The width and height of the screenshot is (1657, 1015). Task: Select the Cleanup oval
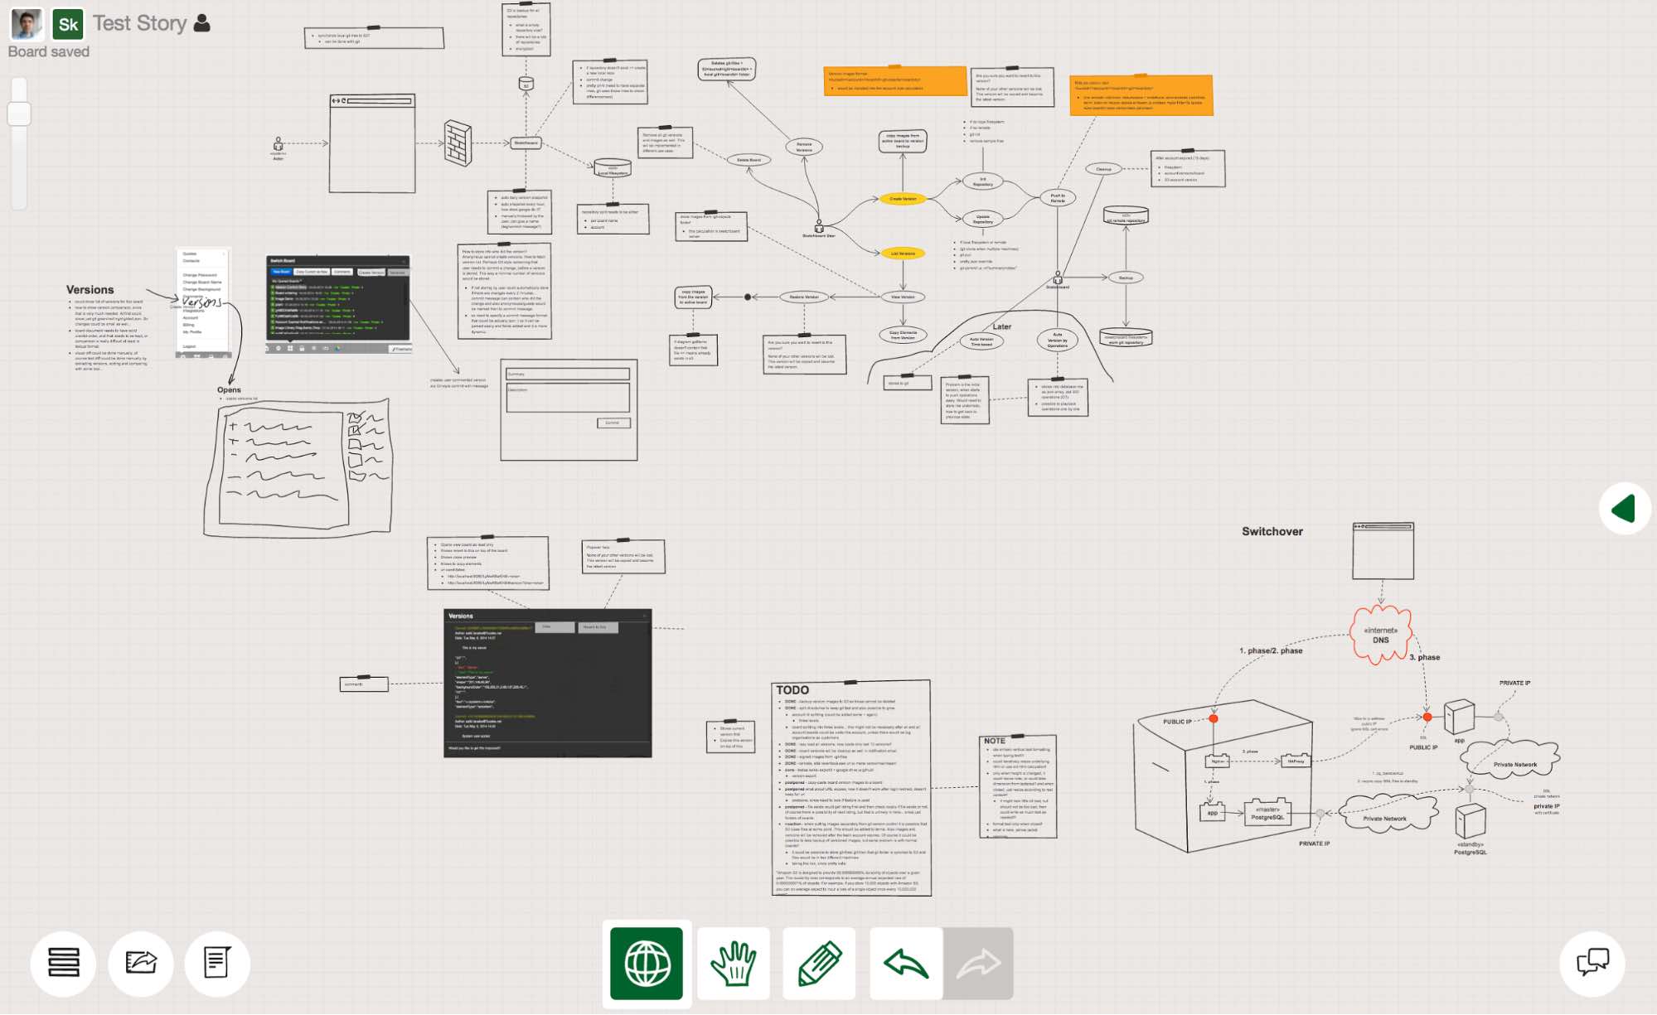[x=1104, y=169]
